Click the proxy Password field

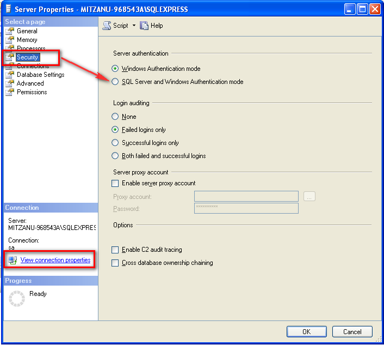246,208
